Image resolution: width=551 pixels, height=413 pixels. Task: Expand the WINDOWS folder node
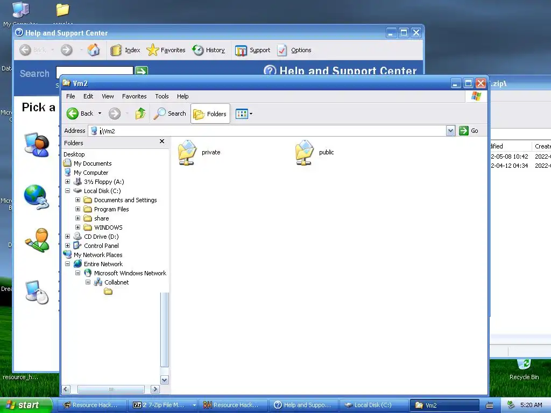point(77,227)
